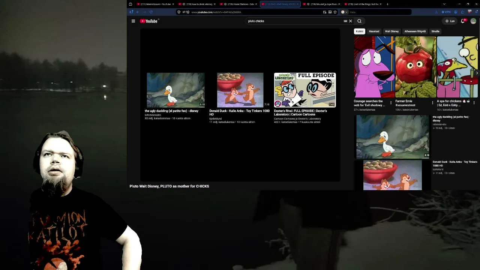Open the browser downloads icon
The image size is (480, 270).
(436, 12)
